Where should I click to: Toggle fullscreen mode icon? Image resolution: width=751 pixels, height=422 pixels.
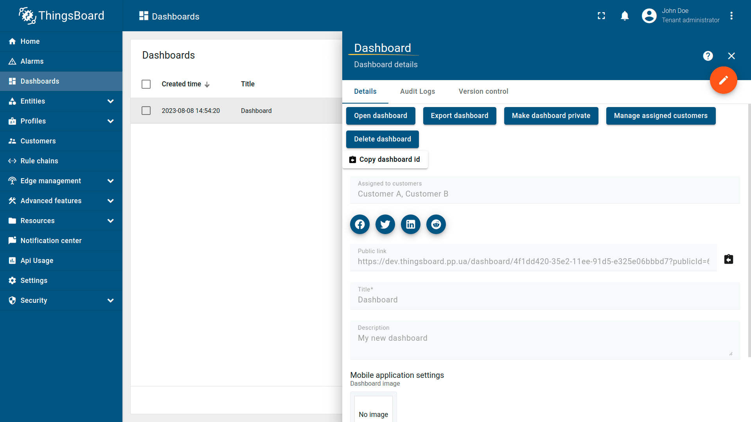point(601,16)
